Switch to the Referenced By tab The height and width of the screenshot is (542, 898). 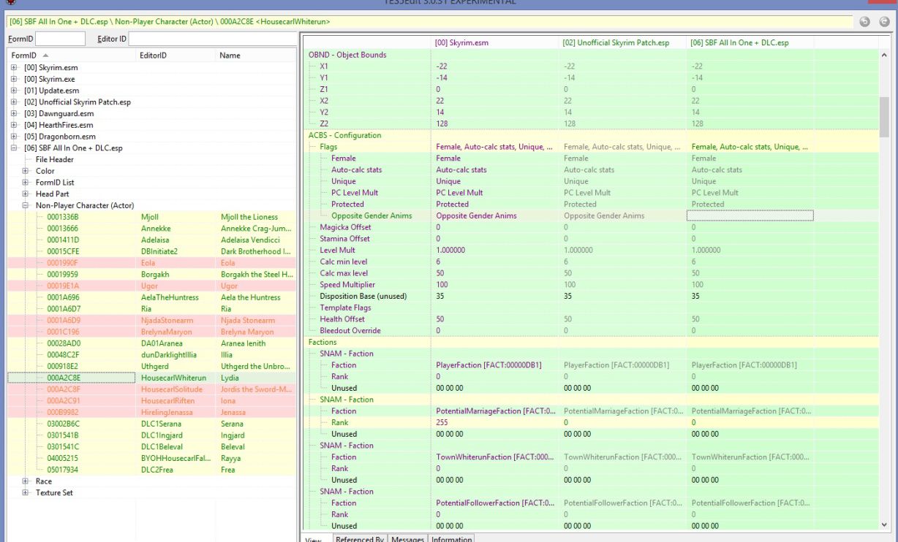coord(360,539)
